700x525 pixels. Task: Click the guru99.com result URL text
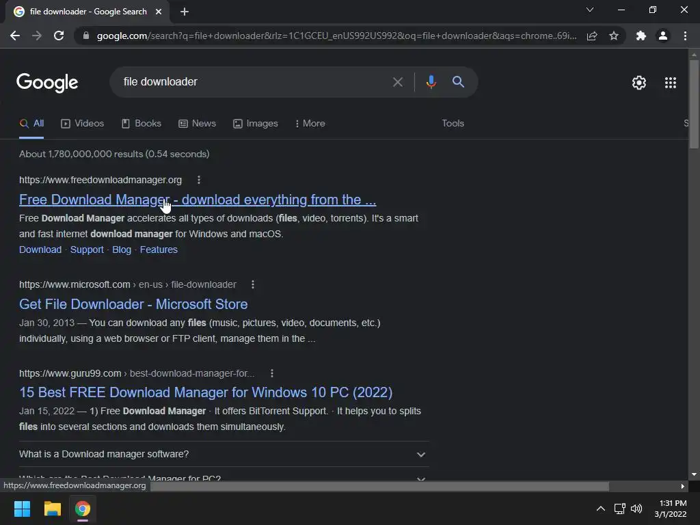(x=137, y=373)
